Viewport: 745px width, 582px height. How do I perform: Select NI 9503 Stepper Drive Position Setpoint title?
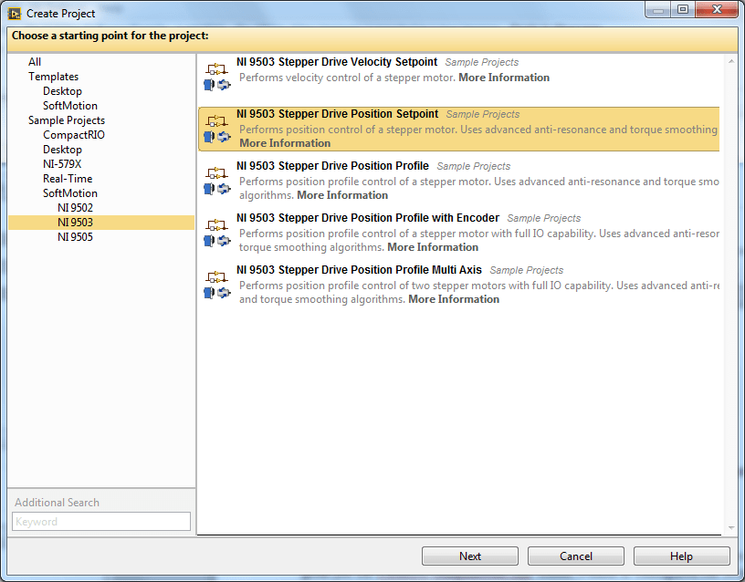(337, 114)
